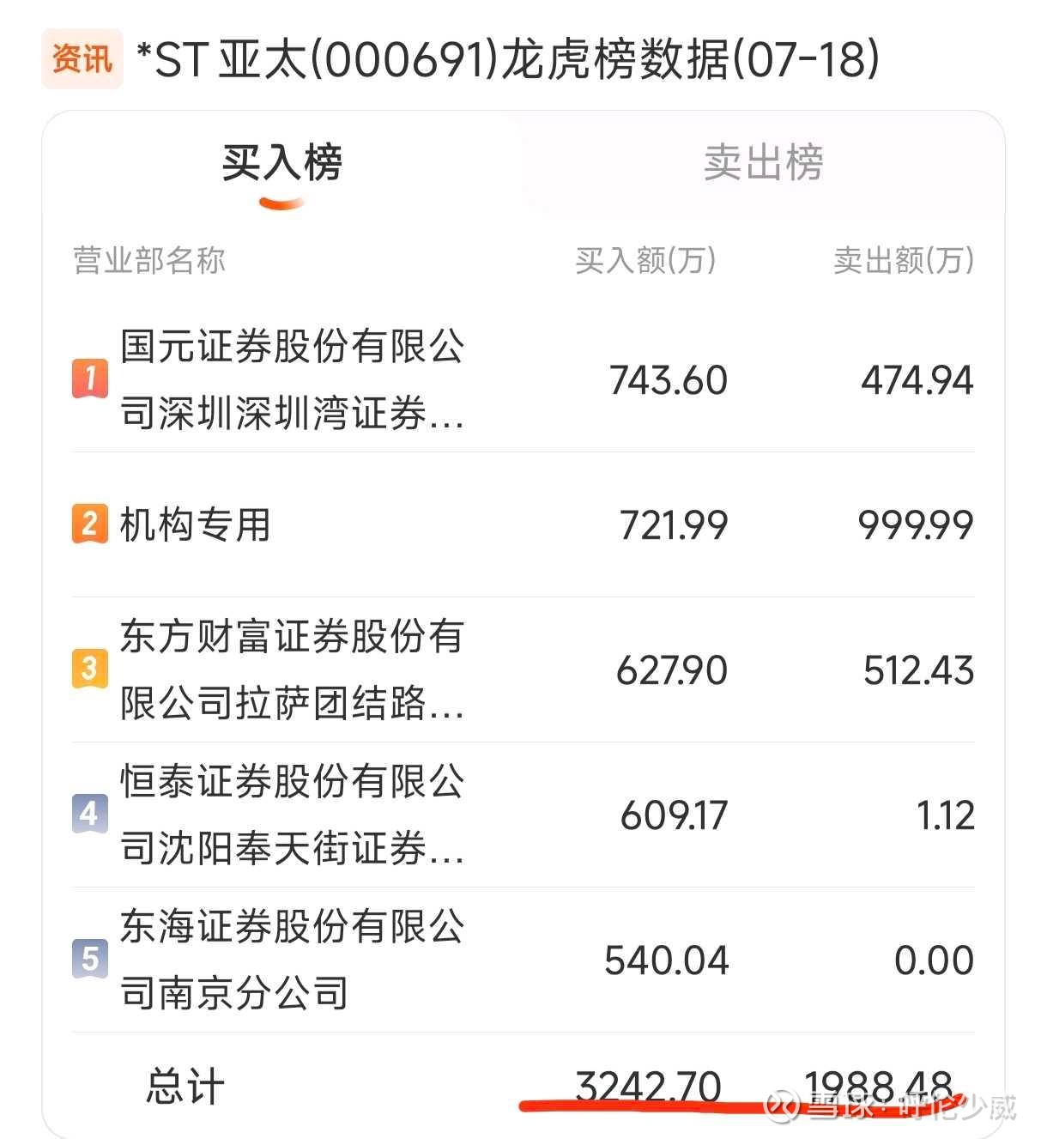Click the 雪球 watermark logo
Screen dimensions: 1047x1139
coord(783,1106)
